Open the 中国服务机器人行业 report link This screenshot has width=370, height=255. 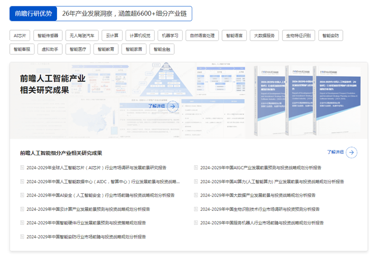click(261, 223)
